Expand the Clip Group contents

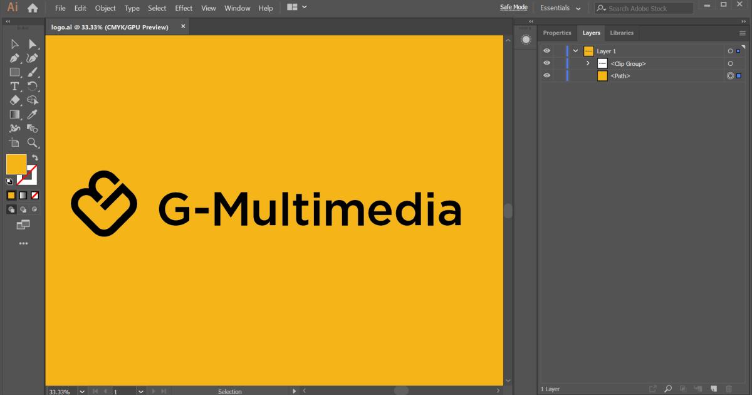click(588, 63)
